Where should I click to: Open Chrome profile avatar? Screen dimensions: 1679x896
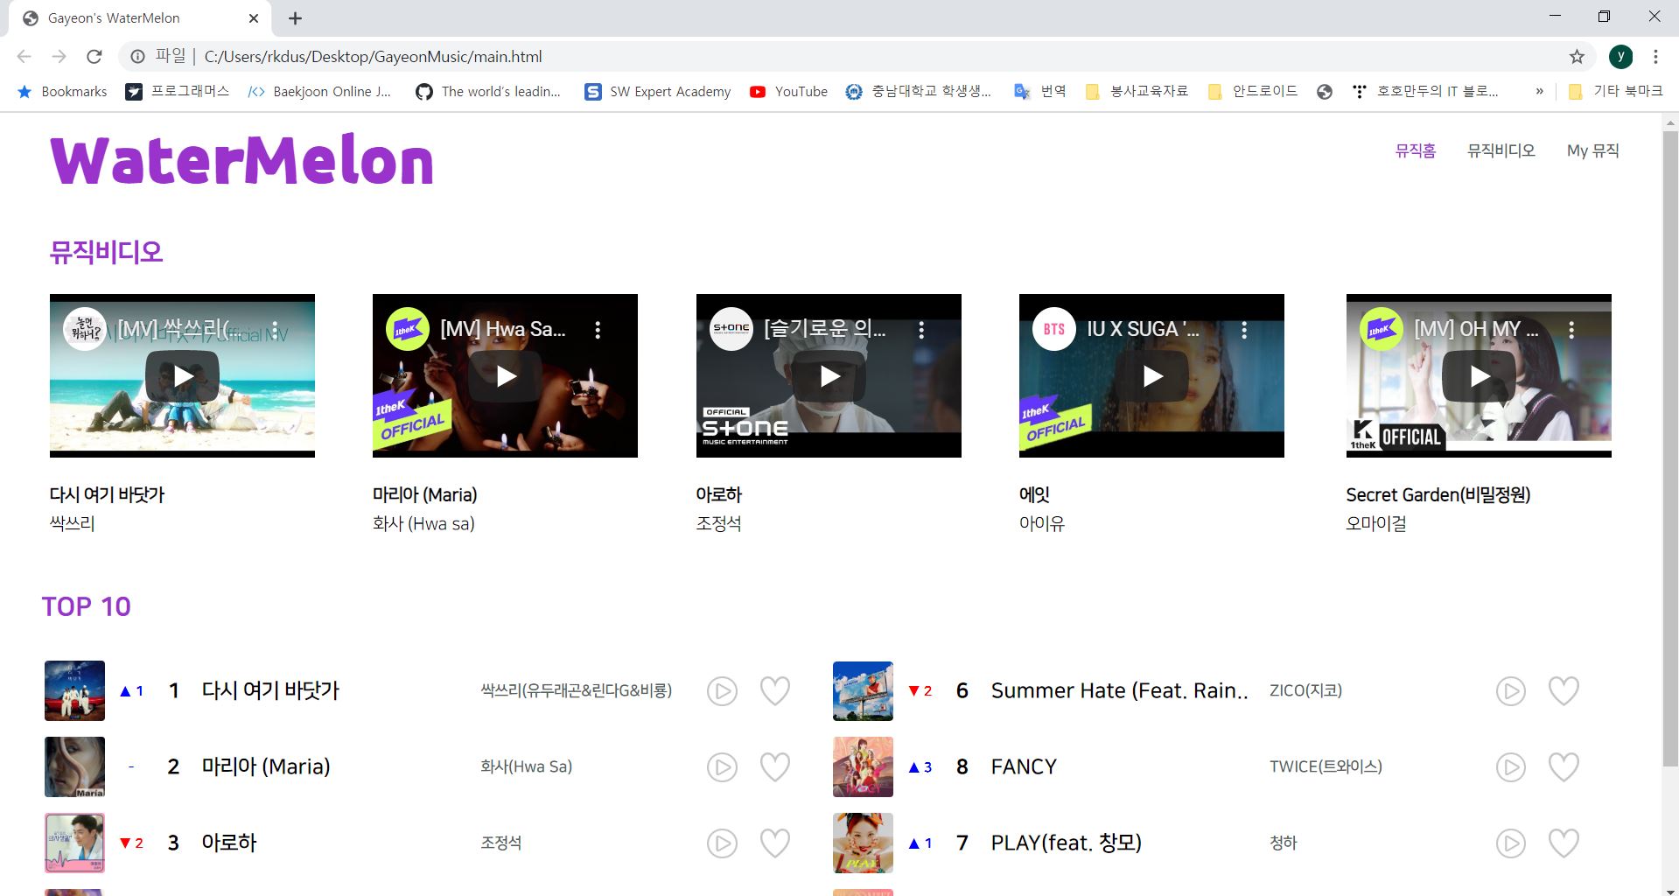pos(1620,57)
